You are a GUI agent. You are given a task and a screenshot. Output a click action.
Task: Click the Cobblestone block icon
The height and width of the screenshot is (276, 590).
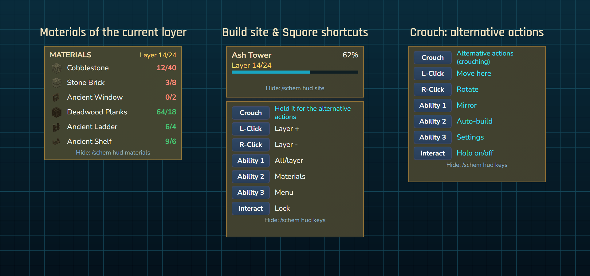[x=57, y=68]
